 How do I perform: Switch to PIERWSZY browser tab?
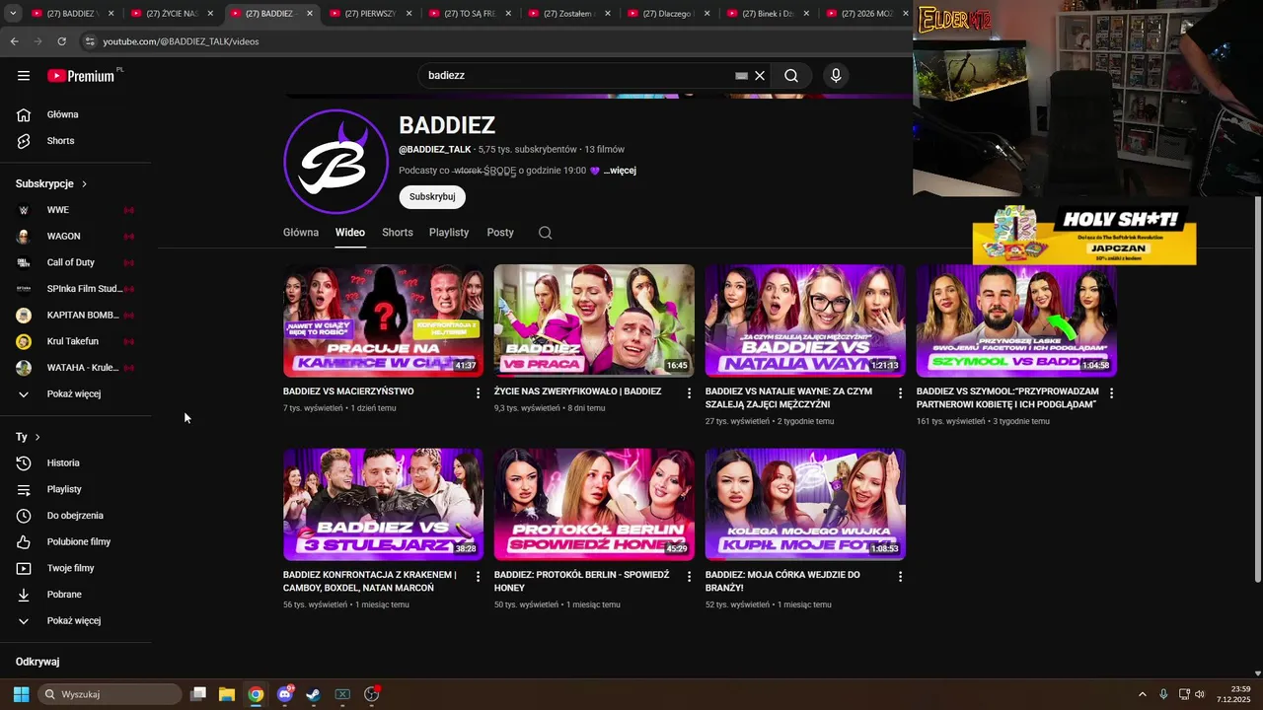pos(371,14)
